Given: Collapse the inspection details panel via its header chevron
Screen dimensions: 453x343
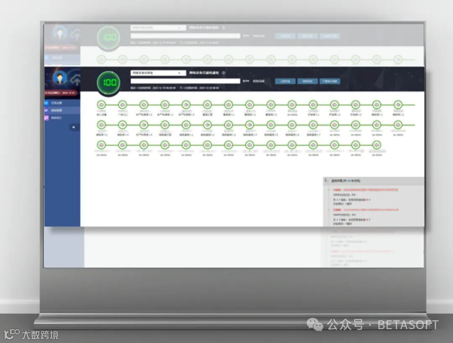Looking at the screenshot, I should click(326, 181).
